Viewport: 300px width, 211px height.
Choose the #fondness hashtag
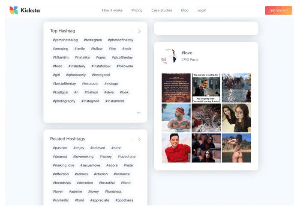tap(113, 191)
